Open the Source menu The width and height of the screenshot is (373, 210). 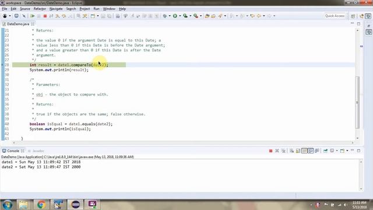click(x=25, y=9)
